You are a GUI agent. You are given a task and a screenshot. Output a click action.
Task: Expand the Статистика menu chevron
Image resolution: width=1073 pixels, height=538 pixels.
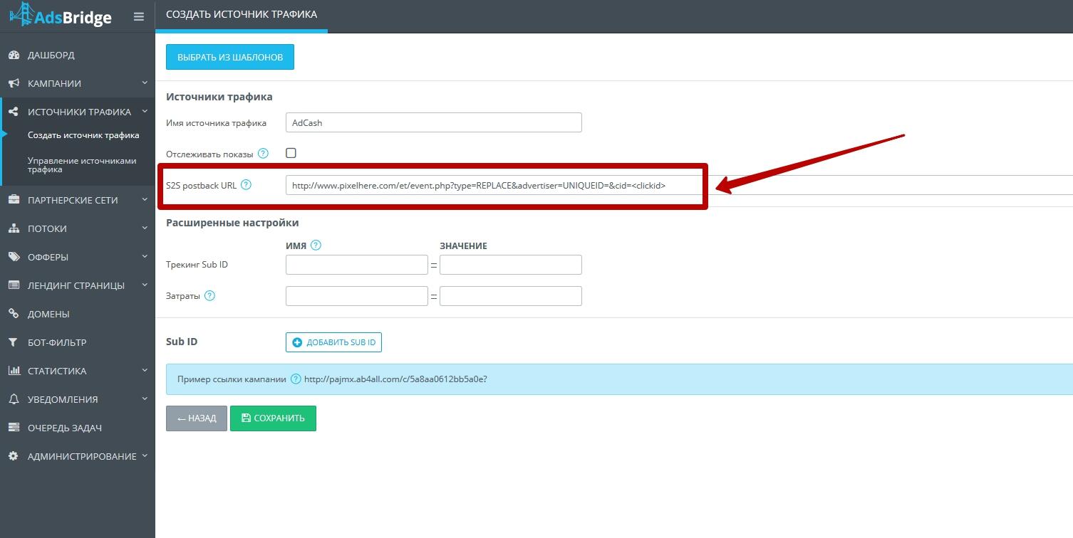click(145, 370)
